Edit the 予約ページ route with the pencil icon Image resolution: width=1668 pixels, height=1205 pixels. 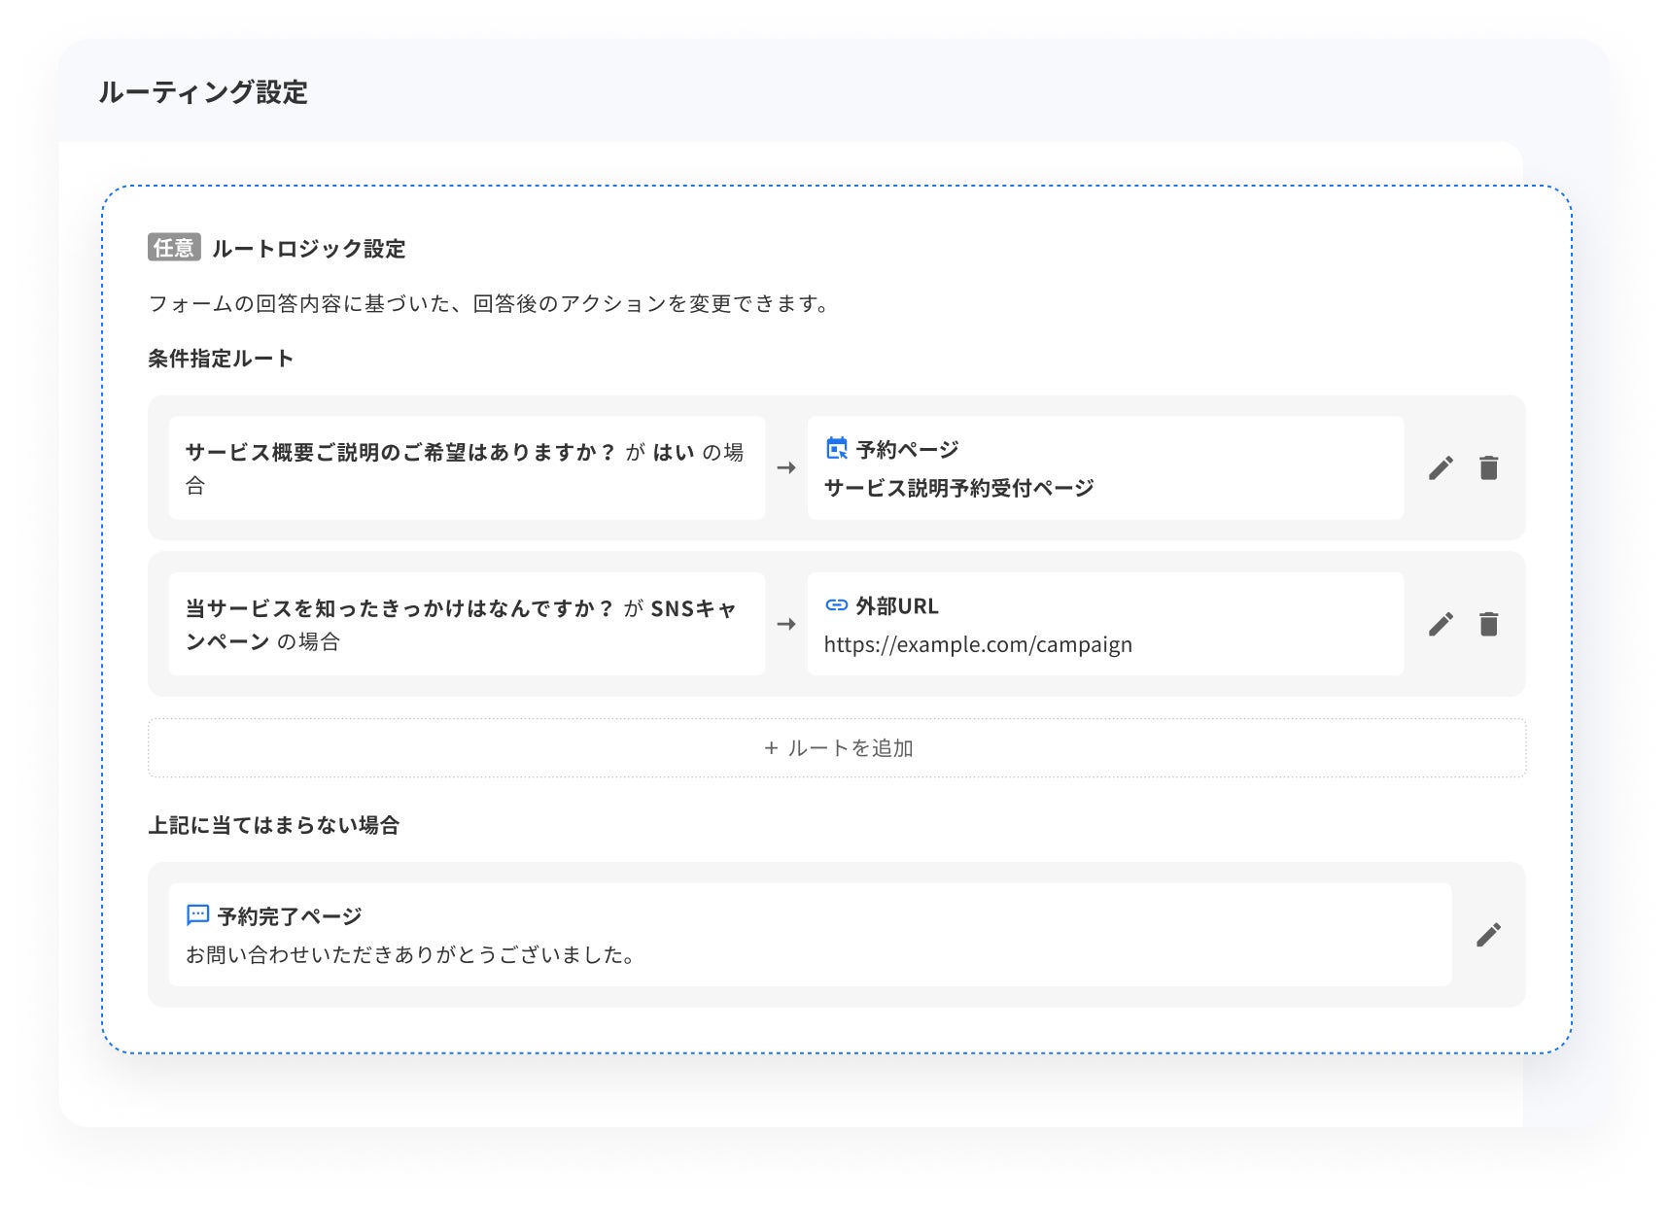click(1441, 467)
